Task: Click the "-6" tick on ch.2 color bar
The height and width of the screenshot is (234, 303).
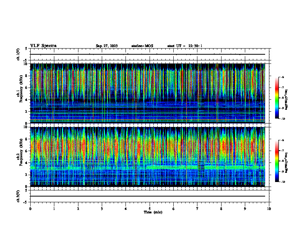Action: pyautogui.click(x=282, y=140)
